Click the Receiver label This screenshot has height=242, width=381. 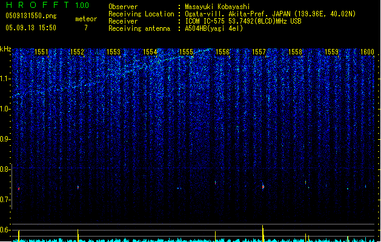(x=123, y=21)
